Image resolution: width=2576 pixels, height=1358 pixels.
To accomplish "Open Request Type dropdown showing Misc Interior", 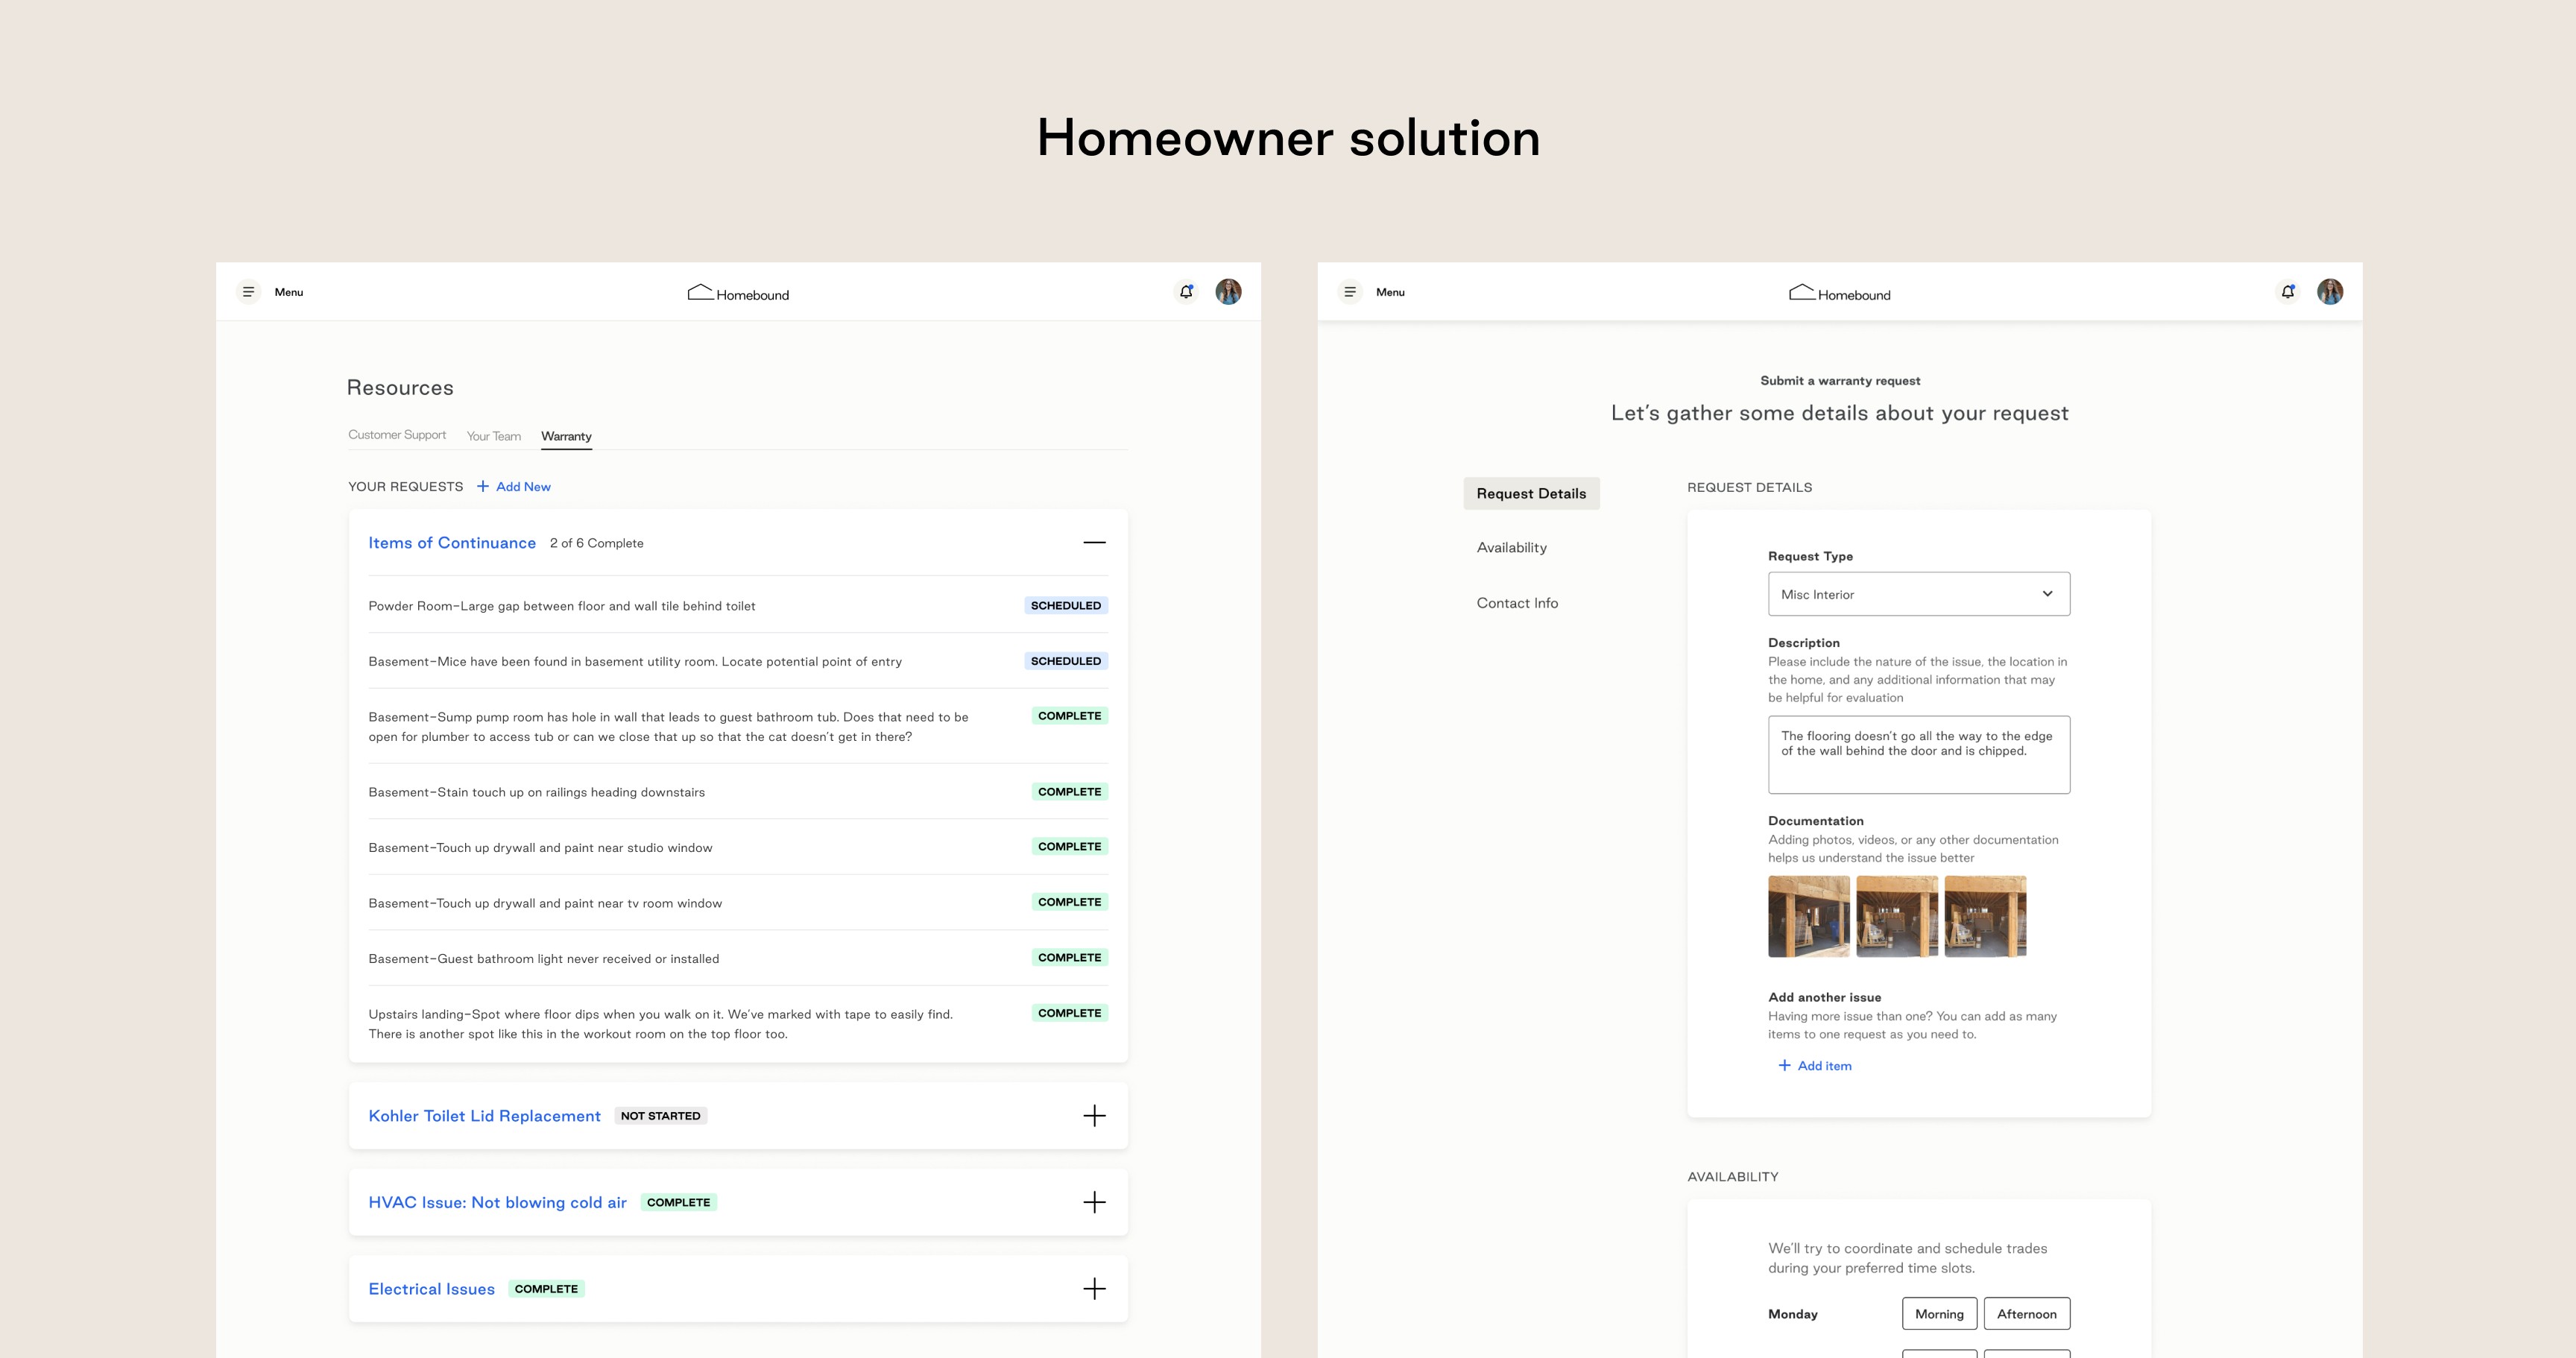I will pos(1918,594).
